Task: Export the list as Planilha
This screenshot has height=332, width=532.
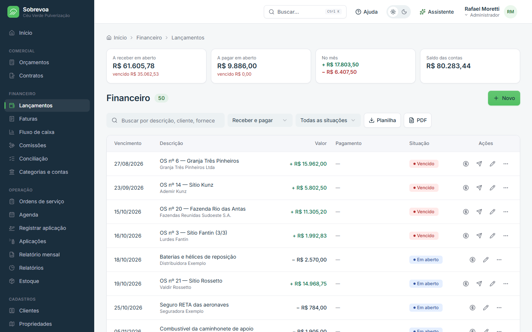Action: [x=382, y=120]
